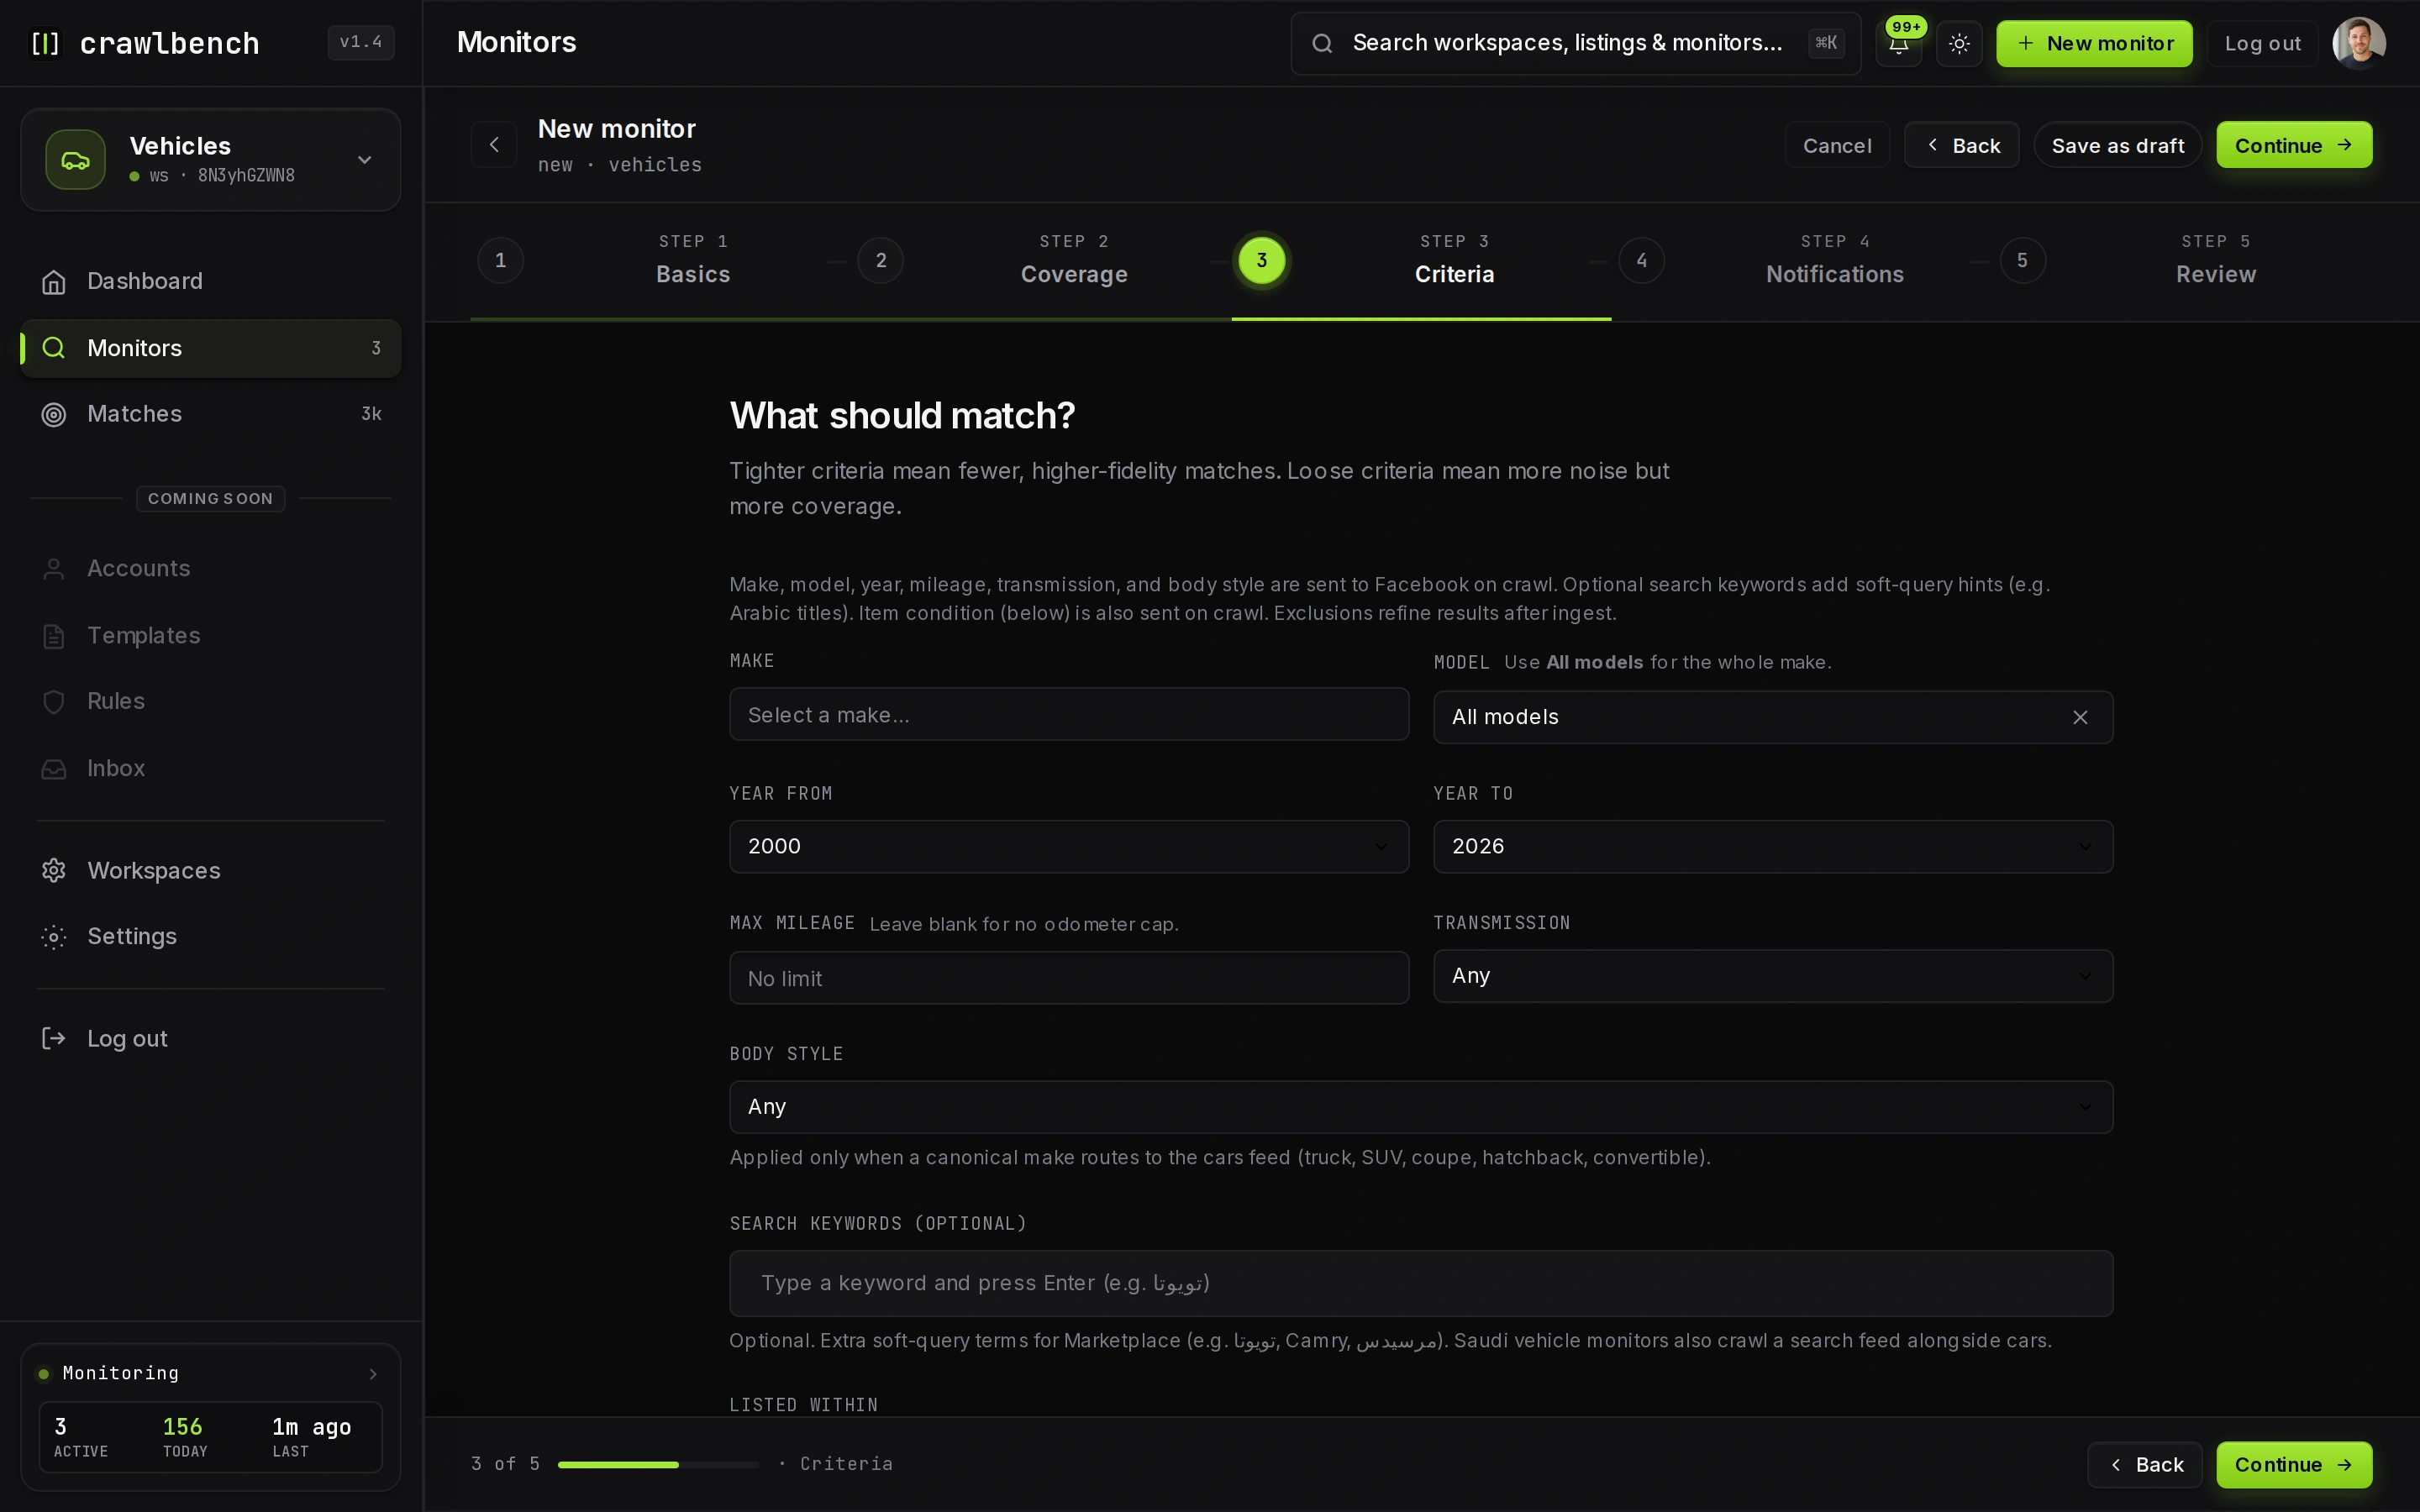Click the 1m ago LAST stat
This screenshot has height=1512, width=2420.
tap(311, 1437)
